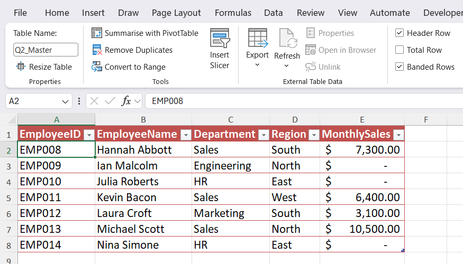The width and height of the screenshot is (463, 264).
Task: Click the Convert to Range label
Action: pos(135,67)
